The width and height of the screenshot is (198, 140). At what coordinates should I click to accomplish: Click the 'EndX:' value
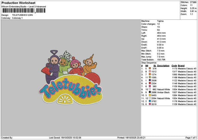pos(160,45)
